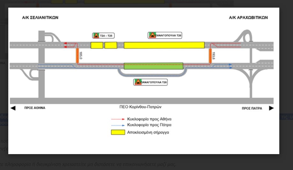293x170 pixels.
Task: Click the orange crossover bar labeled 193.6
Action: coord(210,56)
